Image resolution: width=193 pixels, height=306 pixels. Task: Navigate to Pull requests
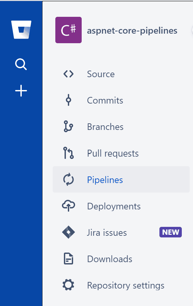pyautogui.click(x=113, y=153)
